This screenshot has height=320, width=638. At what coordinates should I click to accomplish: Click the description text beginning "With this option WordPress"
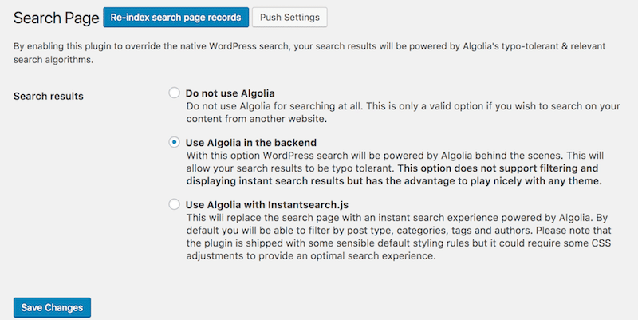coord(383,155)
